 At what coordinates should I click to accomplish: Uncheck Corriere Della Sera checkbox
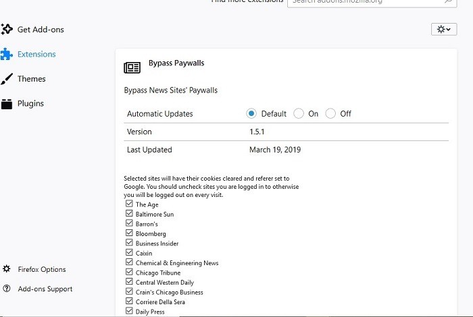129,301
